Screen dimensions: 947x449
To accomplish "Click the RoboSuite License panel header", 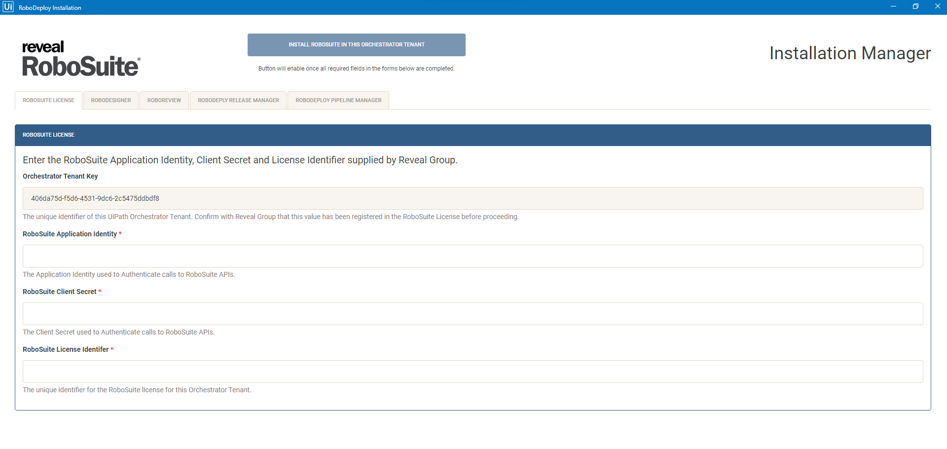I will (473, 135).
